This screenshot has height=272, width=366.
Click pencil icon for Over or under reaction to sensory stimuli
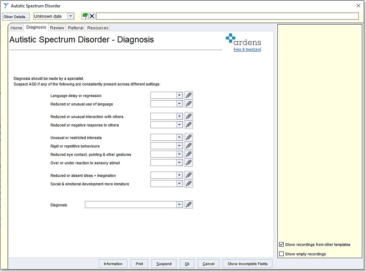(189, 162)
